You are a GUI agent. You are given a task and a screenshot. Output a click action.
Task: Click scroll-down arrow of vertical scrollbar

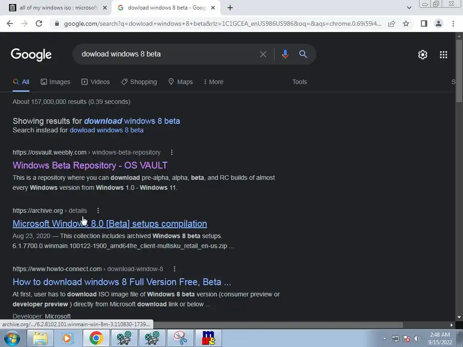point(459,317)
